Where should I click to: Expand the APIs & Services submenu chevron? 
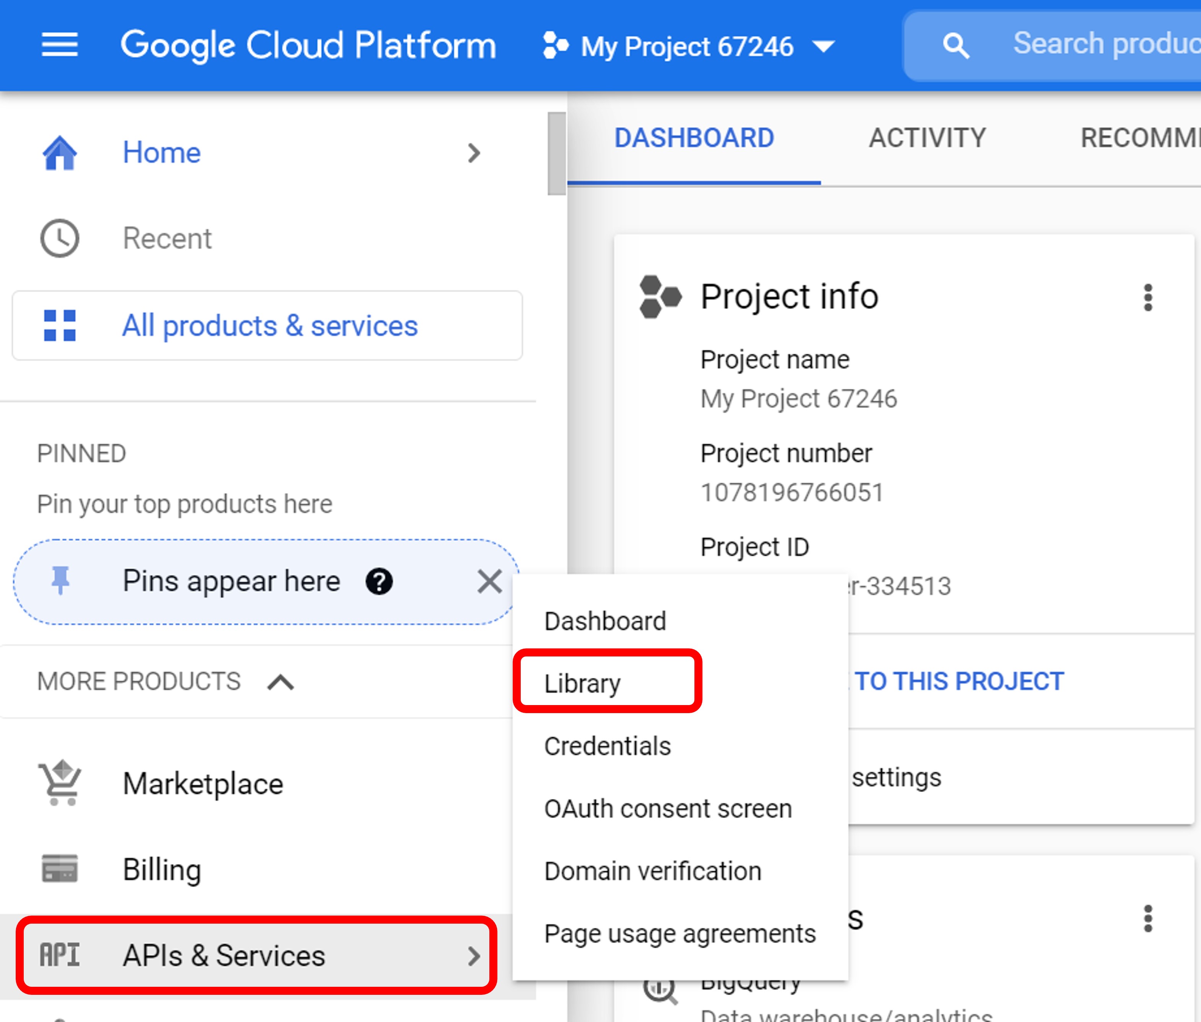click(x=474, y=956)
